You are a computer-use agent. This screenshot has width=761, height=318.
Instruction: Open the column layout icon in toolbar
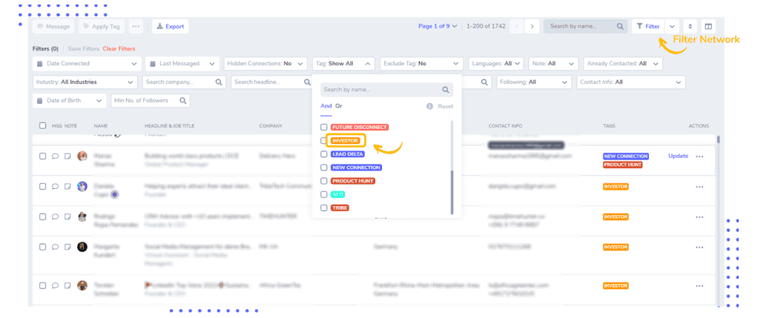point(708,27)
